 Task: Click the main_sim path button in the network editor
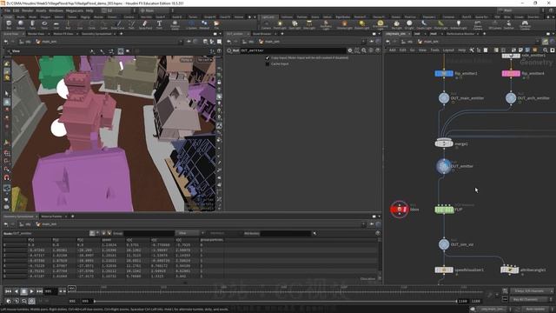[x=428, y=42]
